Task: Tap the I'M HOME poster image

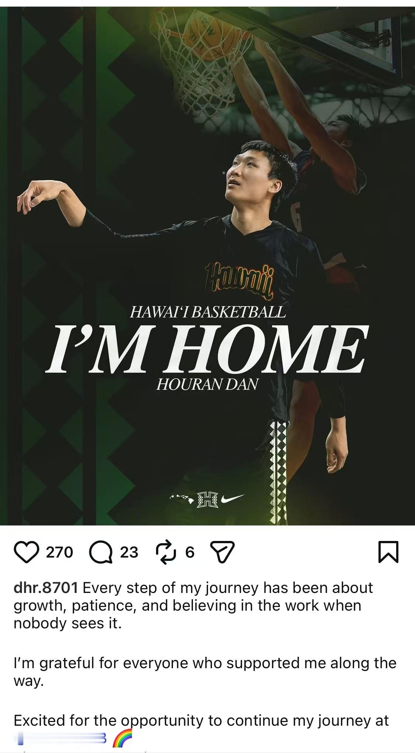Action: pyautogui.click(x=207, y=266)
